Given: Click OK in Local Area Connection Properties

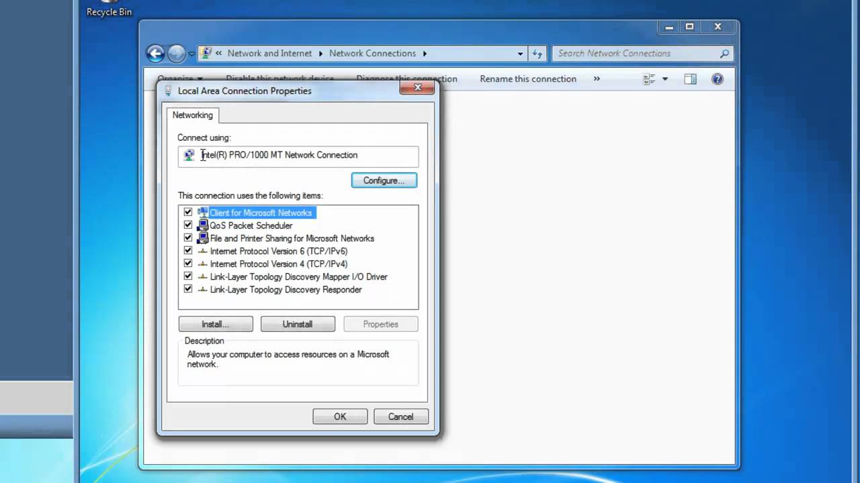Looking at the screenshot, I should [x=340, y=417].
